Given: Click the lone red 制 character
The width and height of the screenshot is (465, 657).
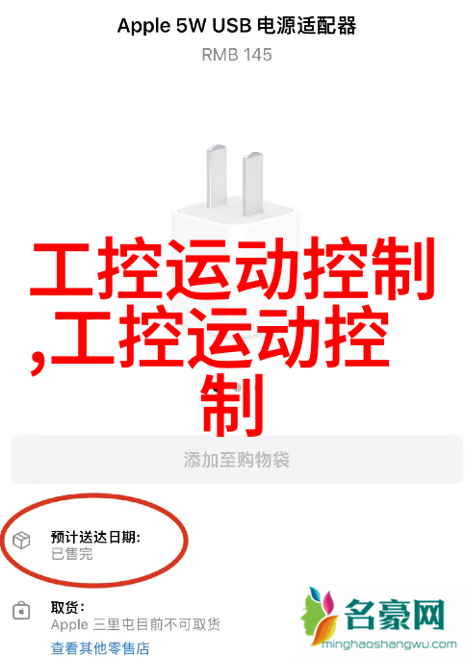Looking at the screenshot, I should click(x=233, y=406).
